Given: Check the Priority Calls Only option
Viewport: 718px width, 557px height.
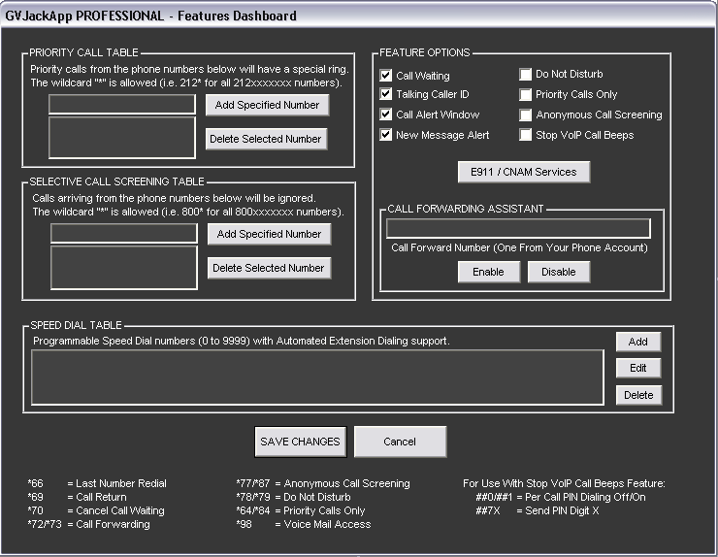Looking at the screenshot, I should click(x=526, y=95).
